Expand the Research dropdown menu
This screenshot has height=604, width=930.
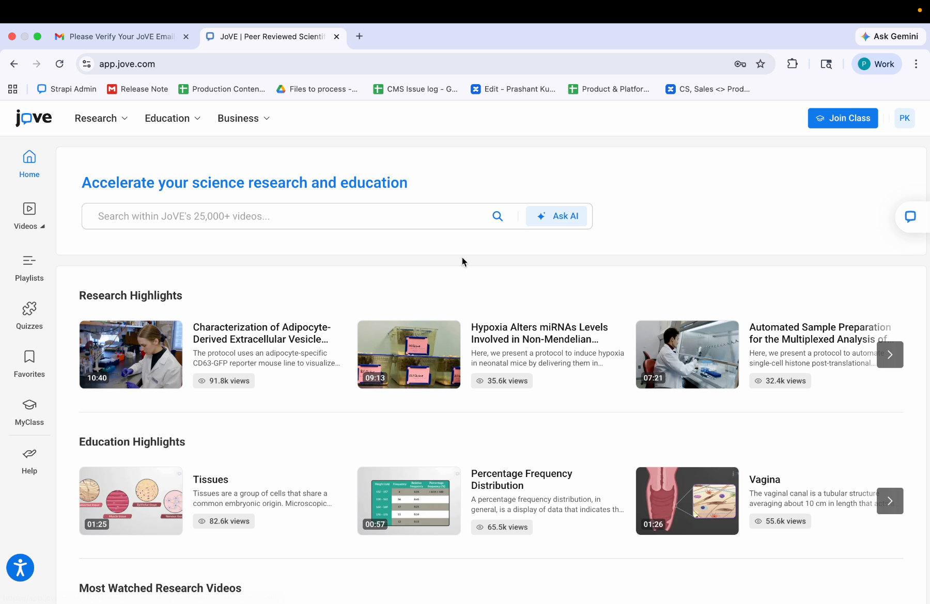pyautogui.click(x=101, y=118)
